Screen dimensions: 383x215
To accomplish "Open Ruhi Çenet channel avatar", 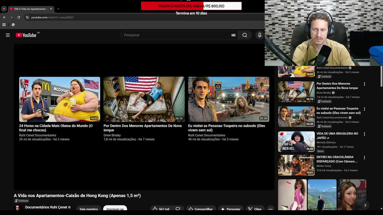I will tap(18, 208).
